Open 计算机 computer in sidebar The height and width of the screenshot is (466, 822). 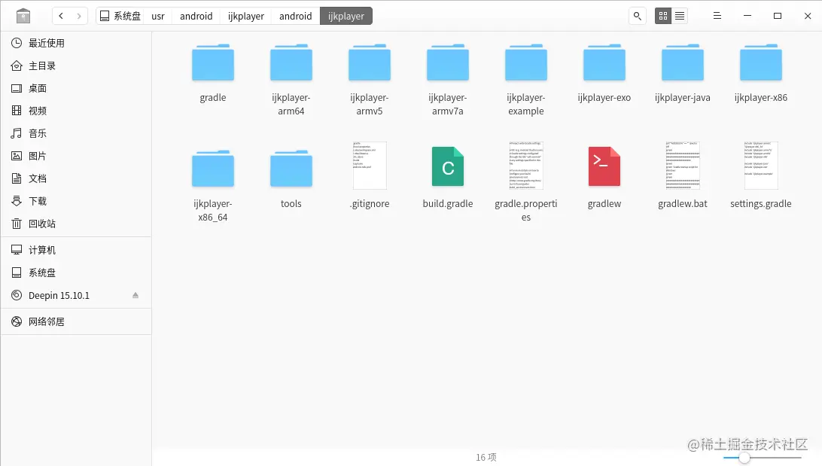coord(76,250)
